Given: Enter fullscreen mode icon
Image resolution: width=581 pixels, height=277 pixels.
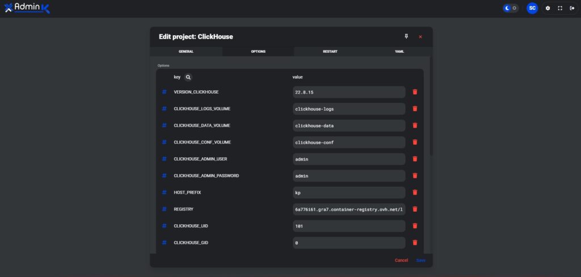Looking at the screenshot, I should pyautogui.click(x=560, y=8).
